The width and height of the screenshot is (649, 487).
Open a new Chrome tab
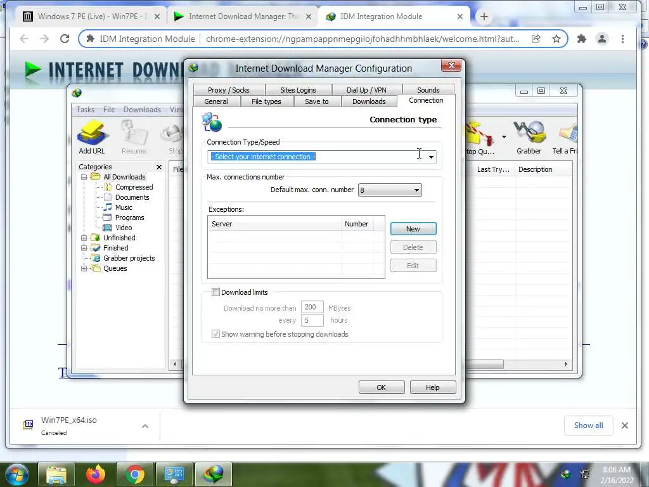click(484, 16)
